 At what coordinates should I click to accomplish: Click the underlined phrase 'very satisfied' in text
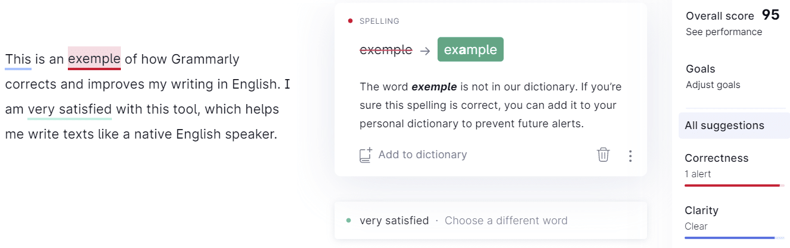pyautogui.click(x=70, y=109)
